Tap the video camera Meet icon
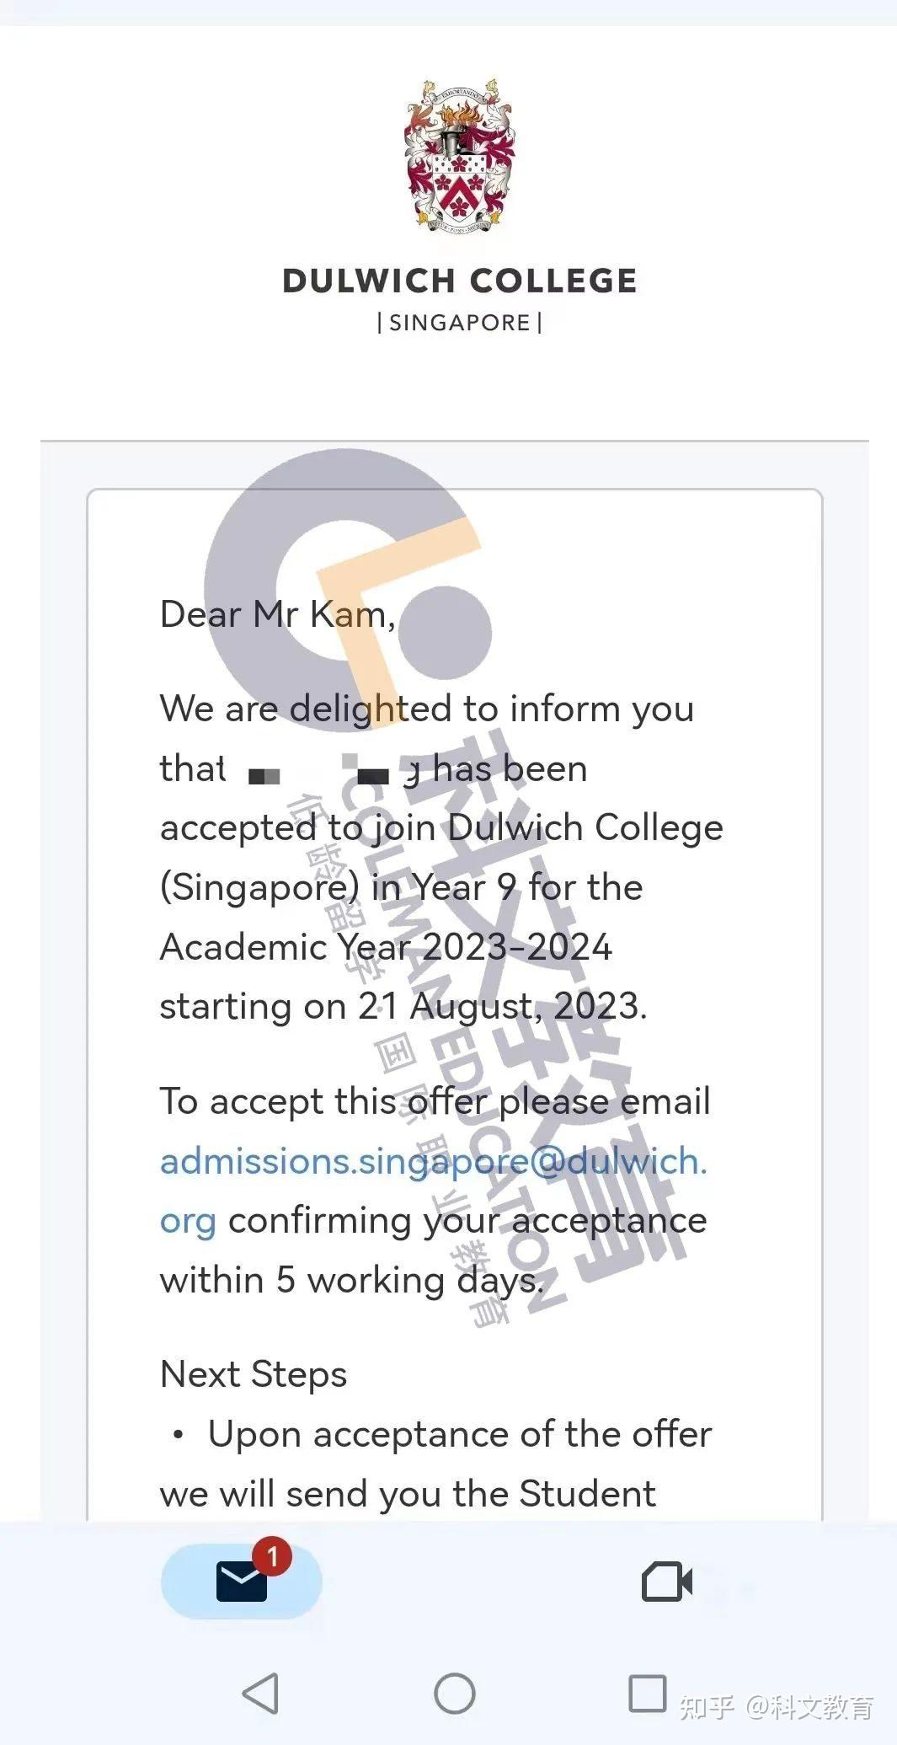Image resolution: width=897 pixels, height=1745 pixels. point(666,1582)
